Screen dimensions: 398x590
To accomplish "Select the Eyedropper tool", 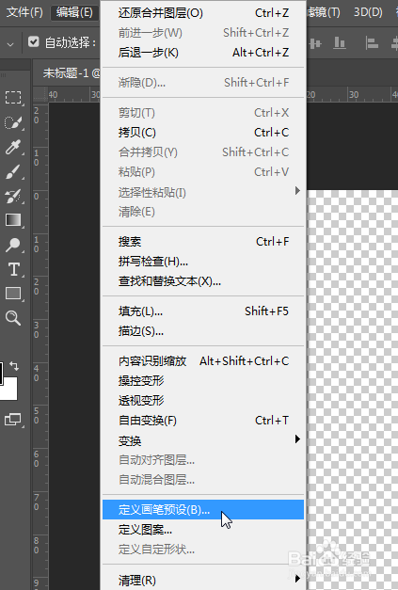I will 13,147.
